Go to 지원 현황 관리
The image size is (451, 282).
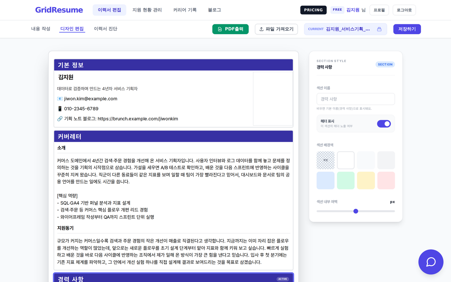pos(147,10)
